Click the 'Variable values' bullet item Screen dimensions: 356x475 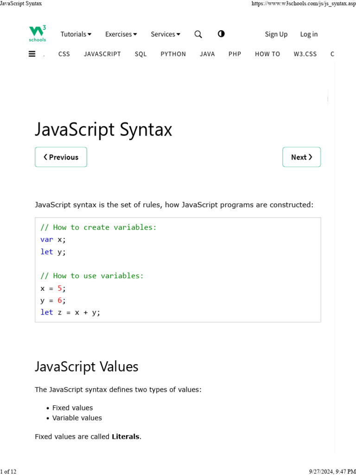pyautogui.click(x=77, y=418)
